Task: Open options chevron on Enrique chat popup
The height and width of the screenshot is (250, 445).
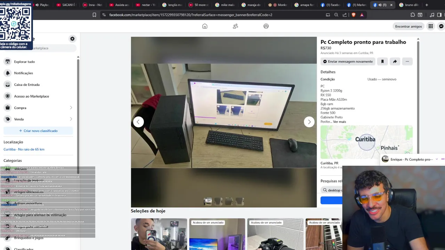Action: pyautogui.click(x=437, y=159)
